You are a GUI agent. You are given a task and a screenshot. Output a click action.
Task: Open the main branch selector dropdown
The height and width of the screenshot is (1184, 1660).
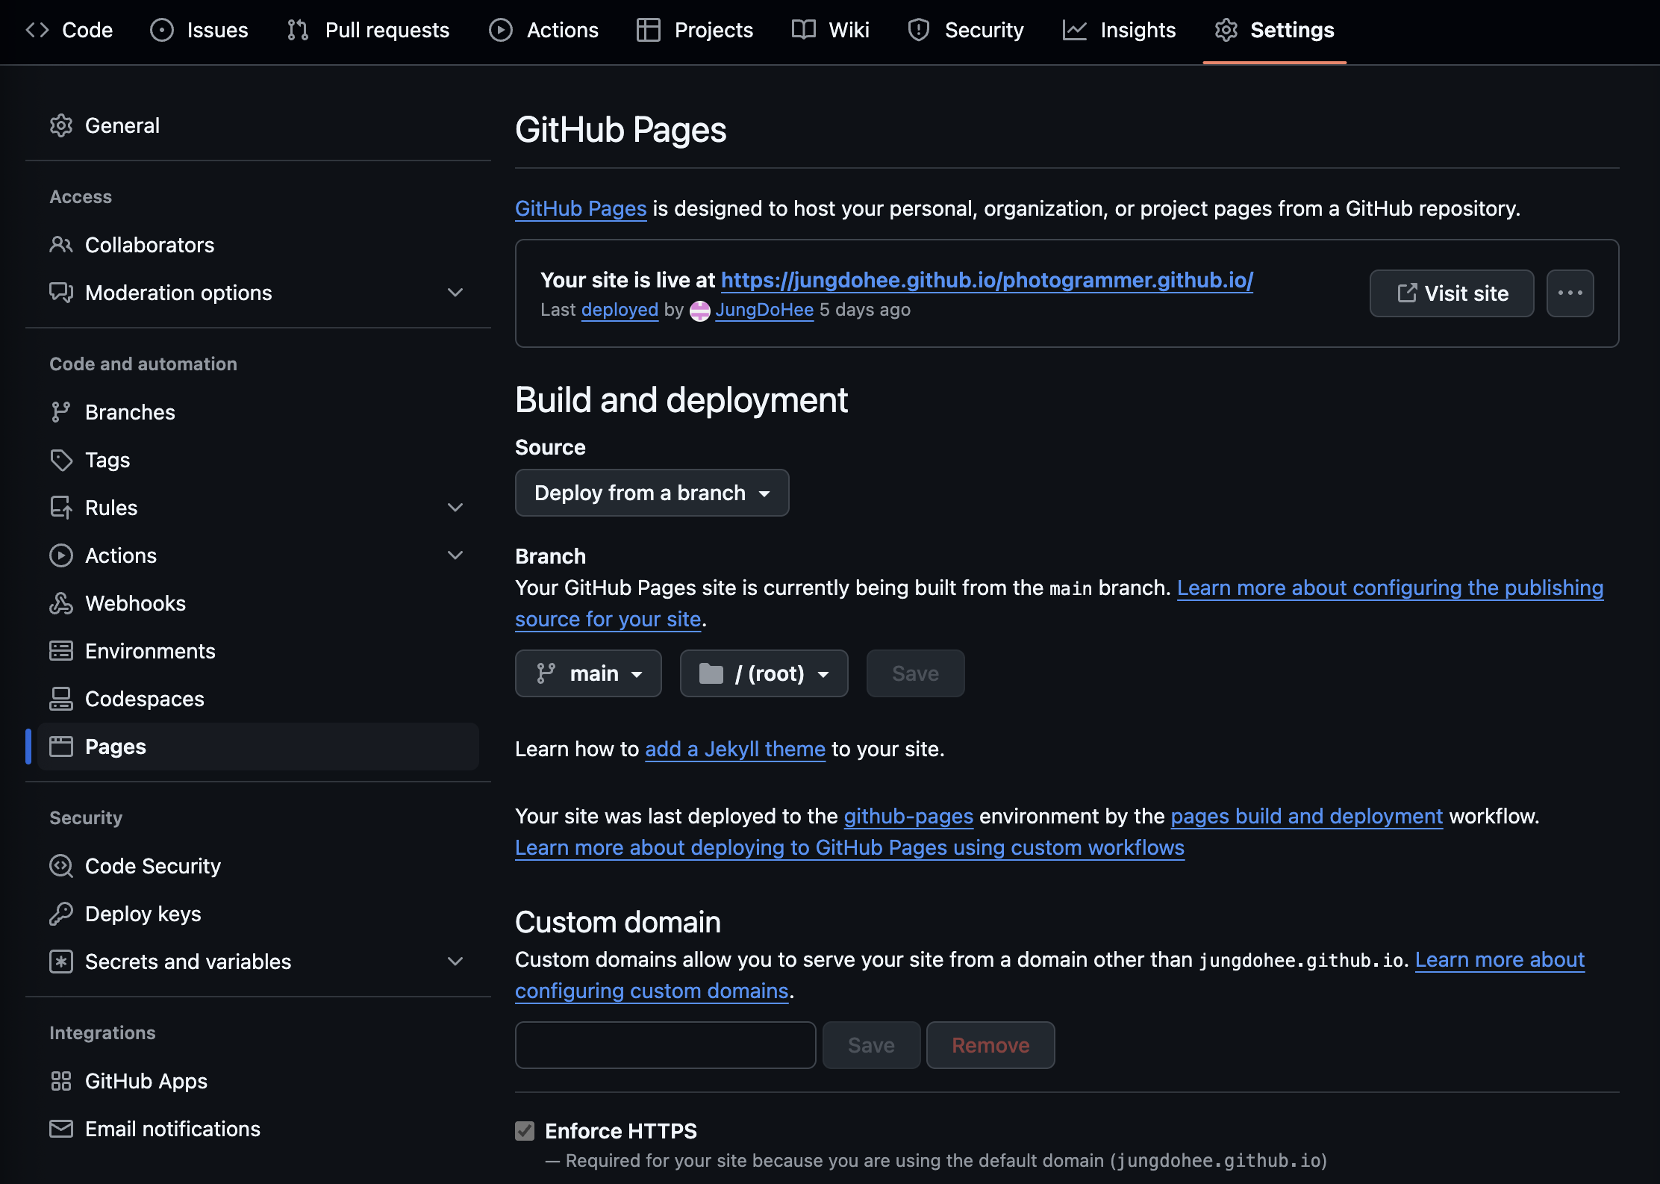(588, 673)
